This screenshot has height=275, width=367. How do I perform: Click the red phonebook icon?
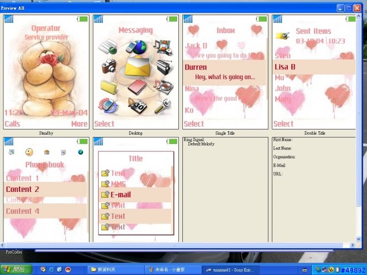[x=138, y=87]
